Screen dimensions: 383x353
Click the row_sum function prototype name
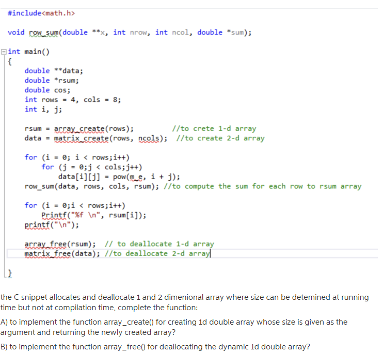pos(43,33)
